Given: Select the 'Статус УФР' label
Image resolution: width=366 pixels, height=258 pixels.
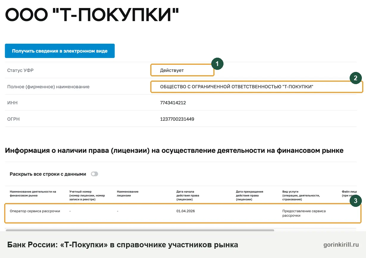Looking at the screenshot, I should [x=20, y=70].
